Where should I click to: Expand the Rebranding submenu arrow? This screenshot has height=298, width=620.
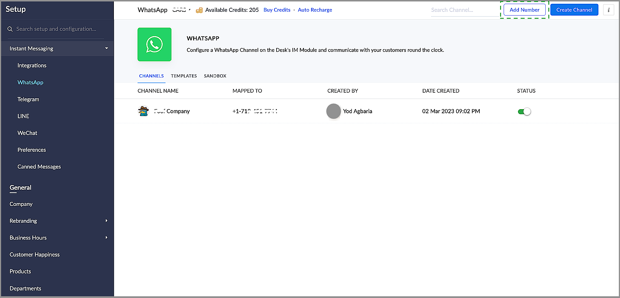[x=106, y=221]
